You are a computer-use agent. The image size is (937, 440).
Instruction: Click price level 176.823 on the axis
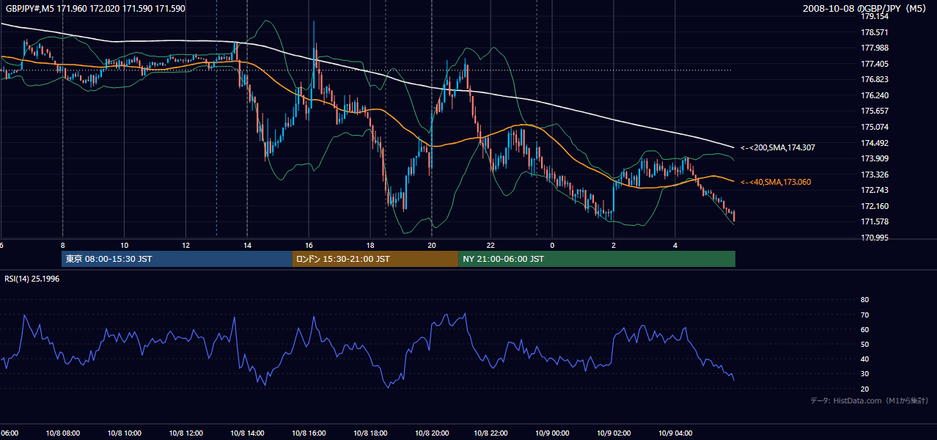pyautogui.click(x=874, y=80)
